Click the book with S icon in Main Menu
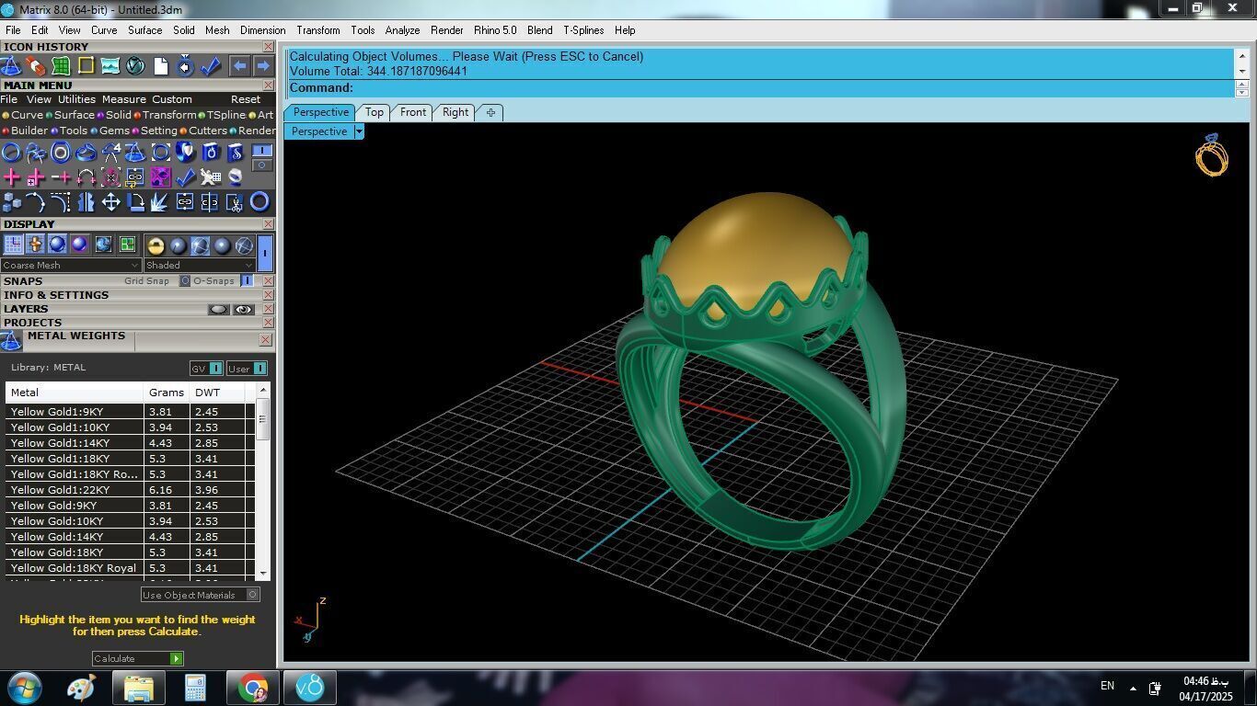 236,153
